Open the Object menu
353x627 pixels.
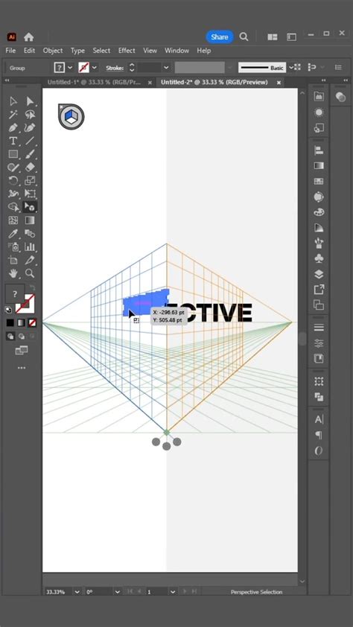point(53,51)
